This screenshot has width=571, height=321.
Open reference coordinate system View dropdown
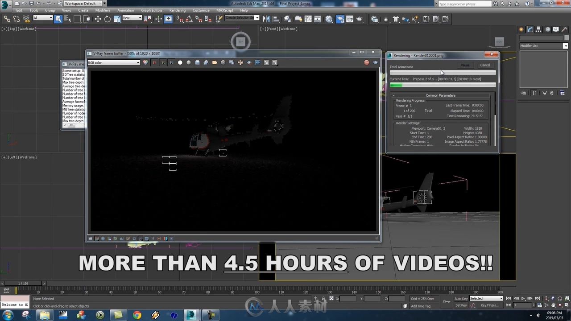(x=132, y=18)
